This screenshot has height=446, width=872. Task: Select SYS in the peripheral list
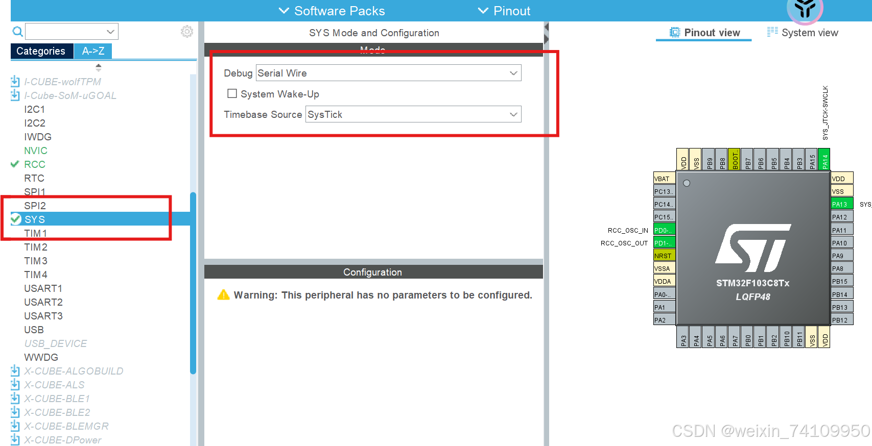(x=35, y=219)
